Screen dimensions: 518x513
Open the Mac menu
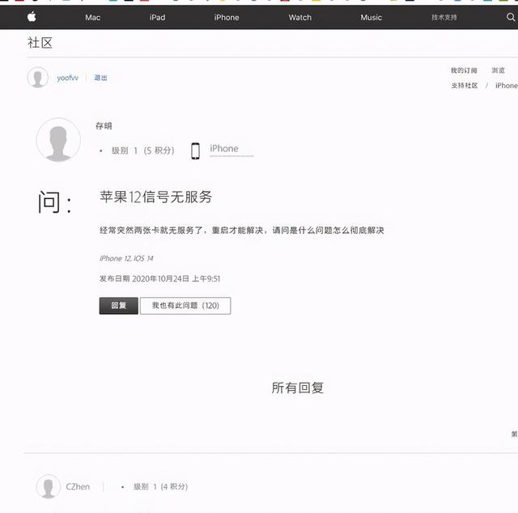[92, 18]
